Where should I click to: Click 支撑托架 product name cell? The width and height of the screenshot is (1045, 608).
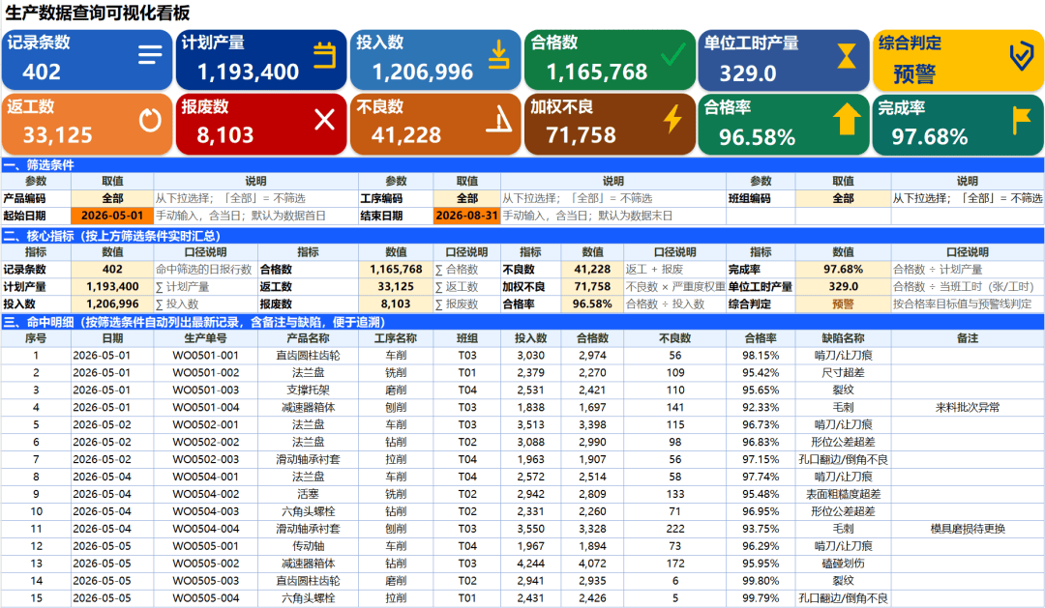pos(308,391)
